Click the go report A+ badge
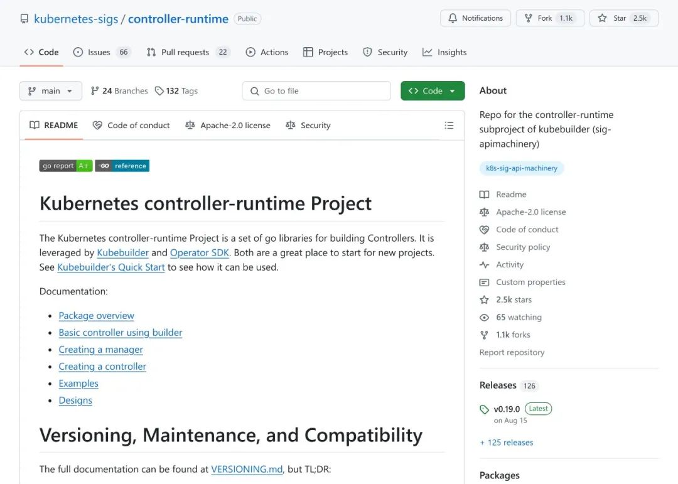This screenshot has width=678, height=484. [x=66, y=166]
